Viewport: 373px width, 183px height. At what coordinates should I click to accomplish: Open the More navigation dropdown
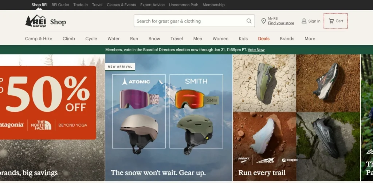pyautogui.click(x=310, y=39)
